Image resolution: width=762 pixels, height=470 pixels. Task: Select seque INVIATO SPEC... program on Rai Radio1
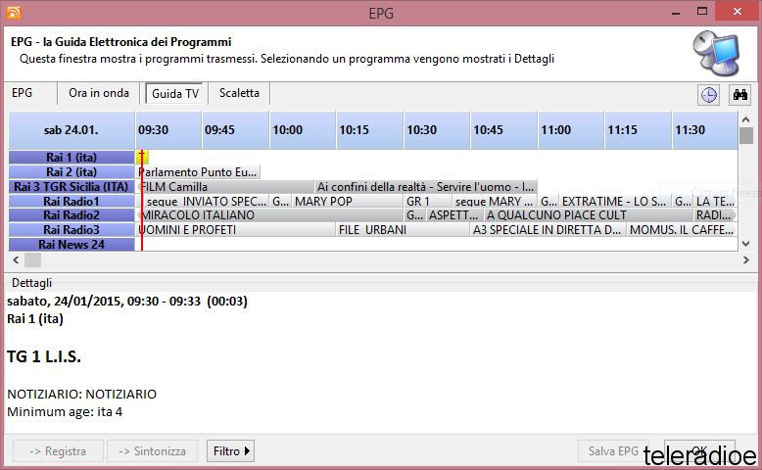click(206, 202)
